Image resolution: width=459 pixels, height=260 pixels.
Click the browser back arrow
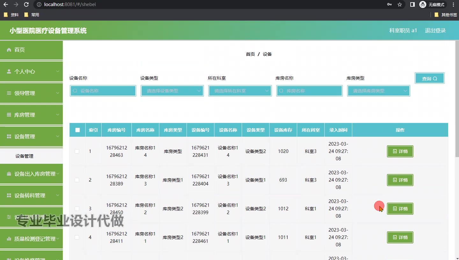click(6, 4)
